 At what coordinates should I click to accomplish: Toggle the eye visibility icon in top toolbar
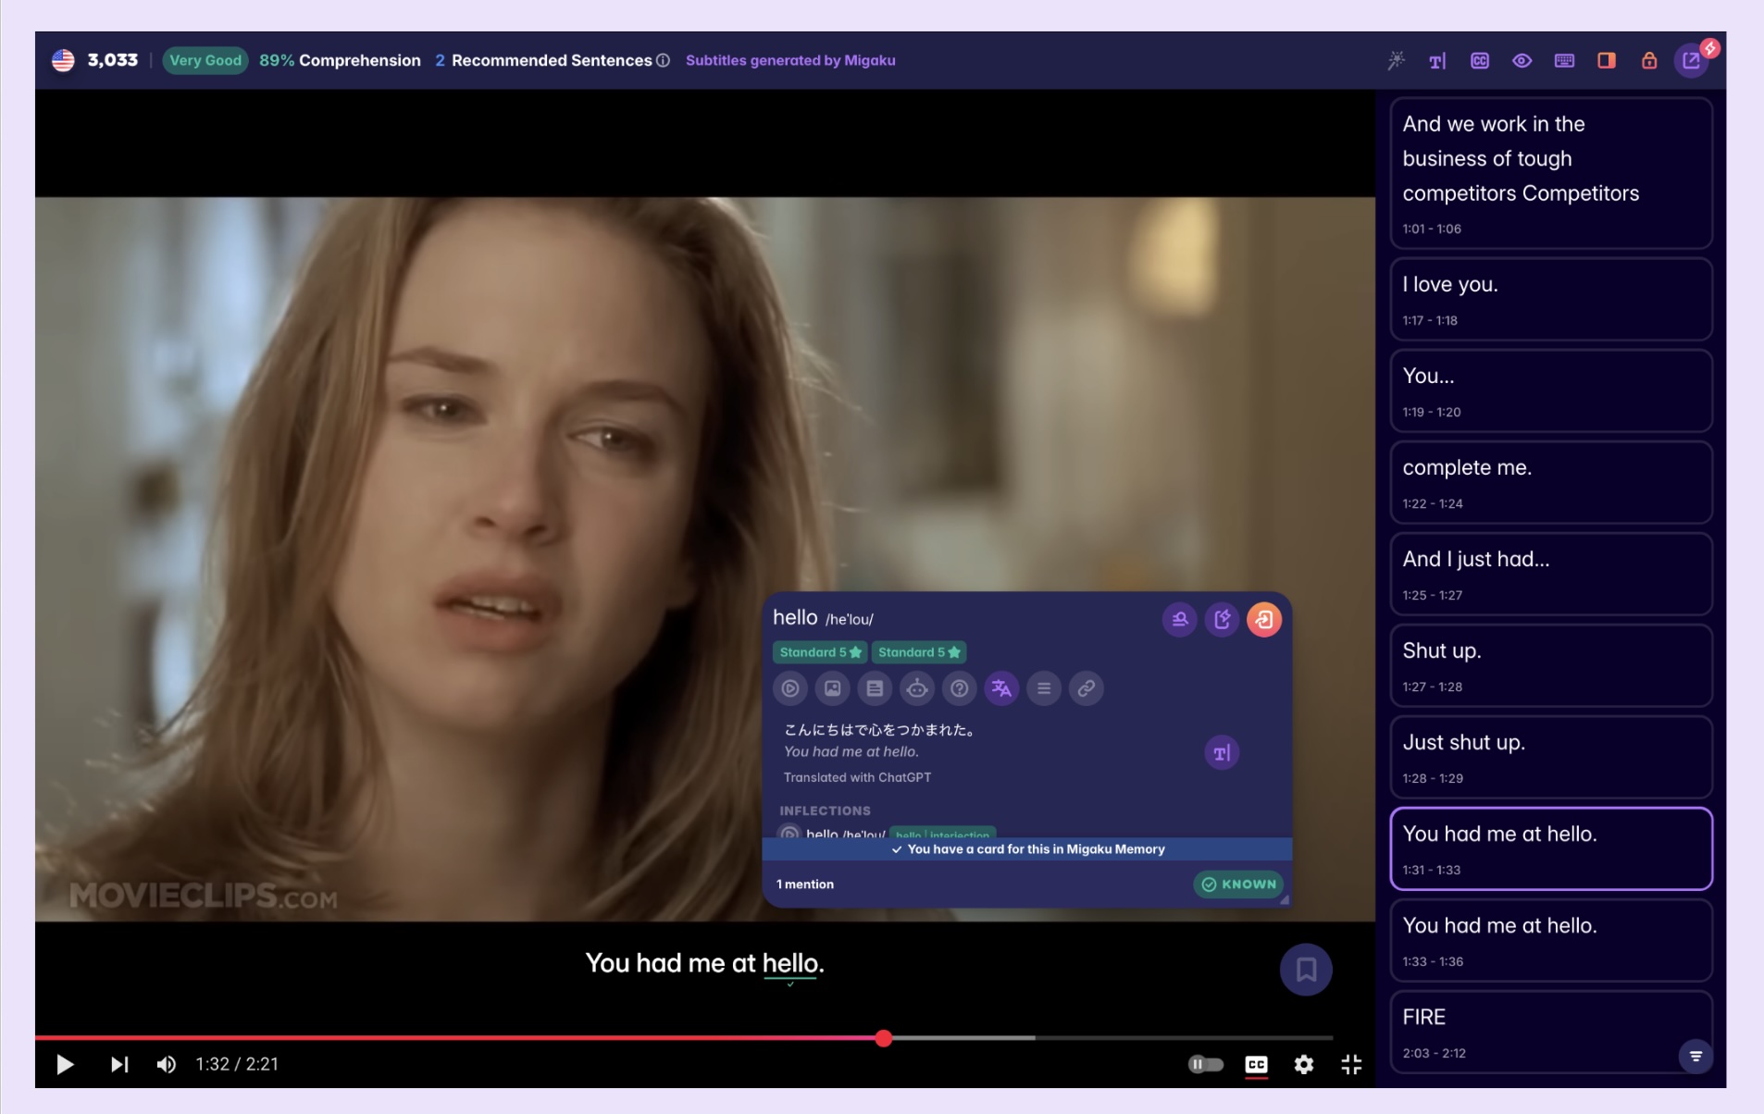pos(1522,60)
